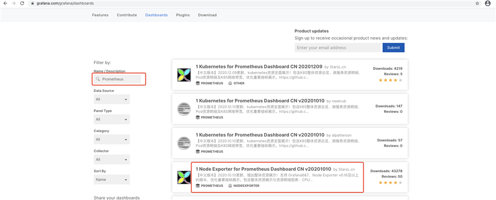Open 1 Node Exporter for Prometheus Dashboard

click(264, 169)
